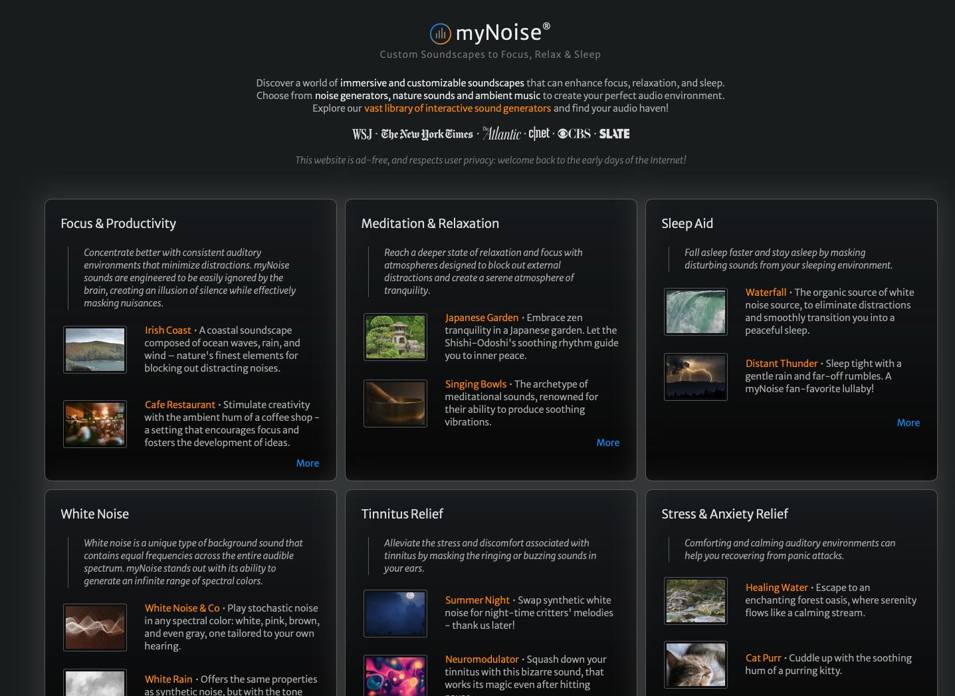
Task: Click More in Sleep Aid card
Action: click(908, 423)
